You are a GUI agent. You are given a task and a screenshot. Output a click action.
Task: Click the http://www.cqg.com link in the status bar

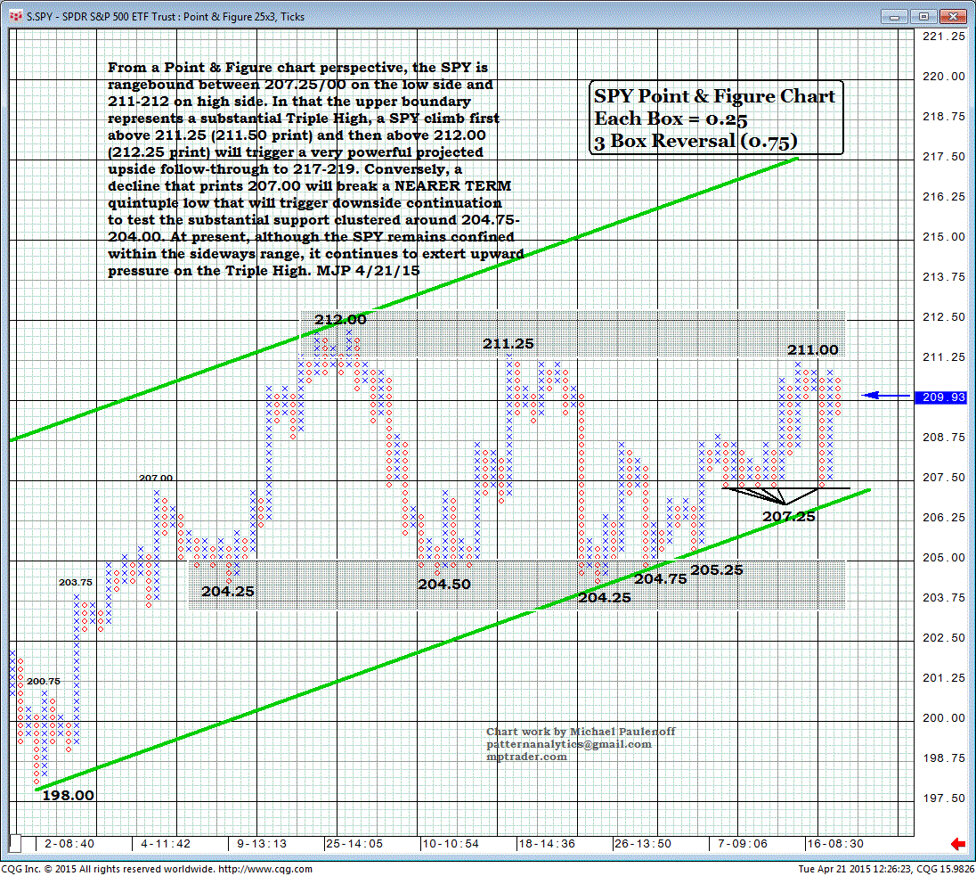(264, 869)
